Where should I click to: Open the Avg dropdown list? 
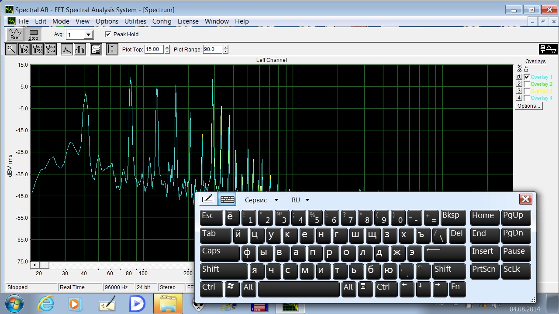point(88,35)
